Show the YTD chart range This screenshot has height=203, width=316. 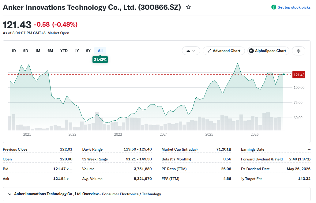(64, 51)
